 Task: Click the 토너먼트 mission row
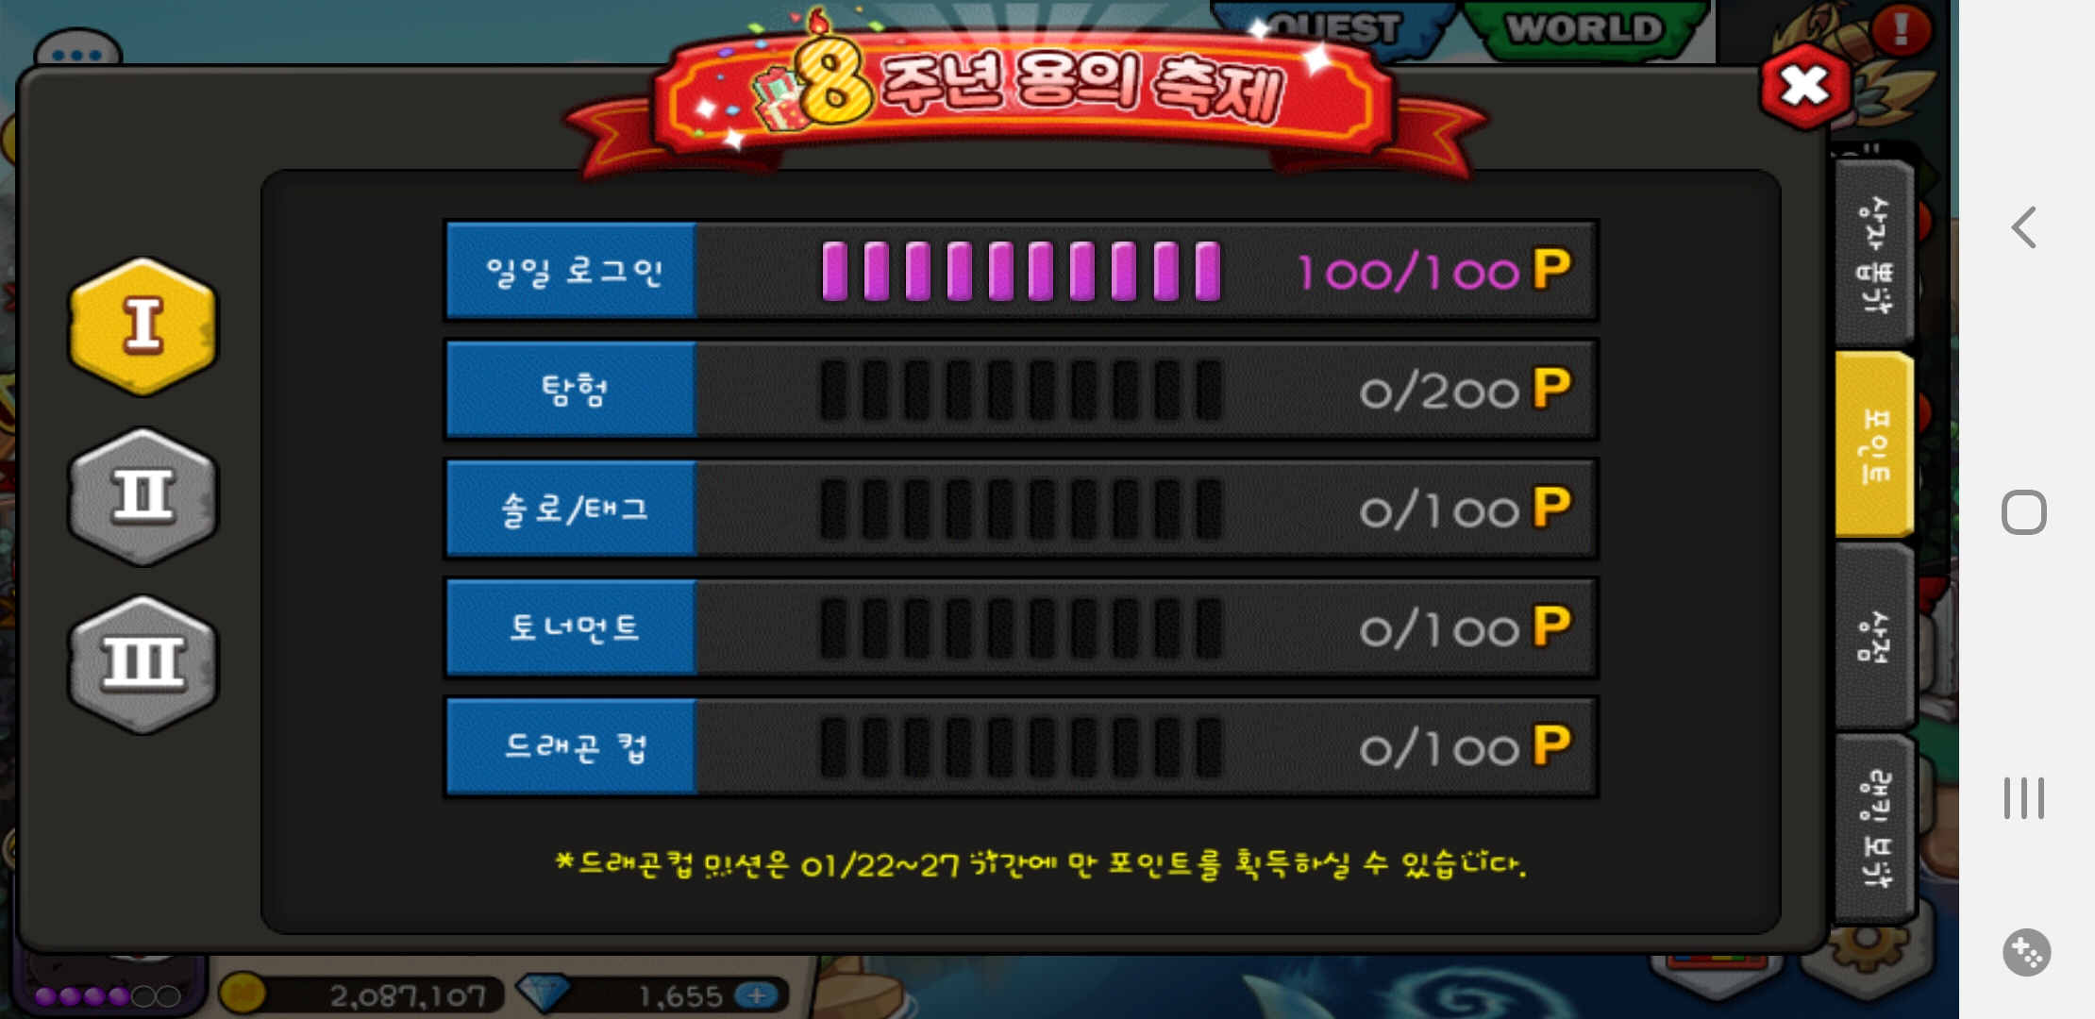click(x=1021, y=627)
